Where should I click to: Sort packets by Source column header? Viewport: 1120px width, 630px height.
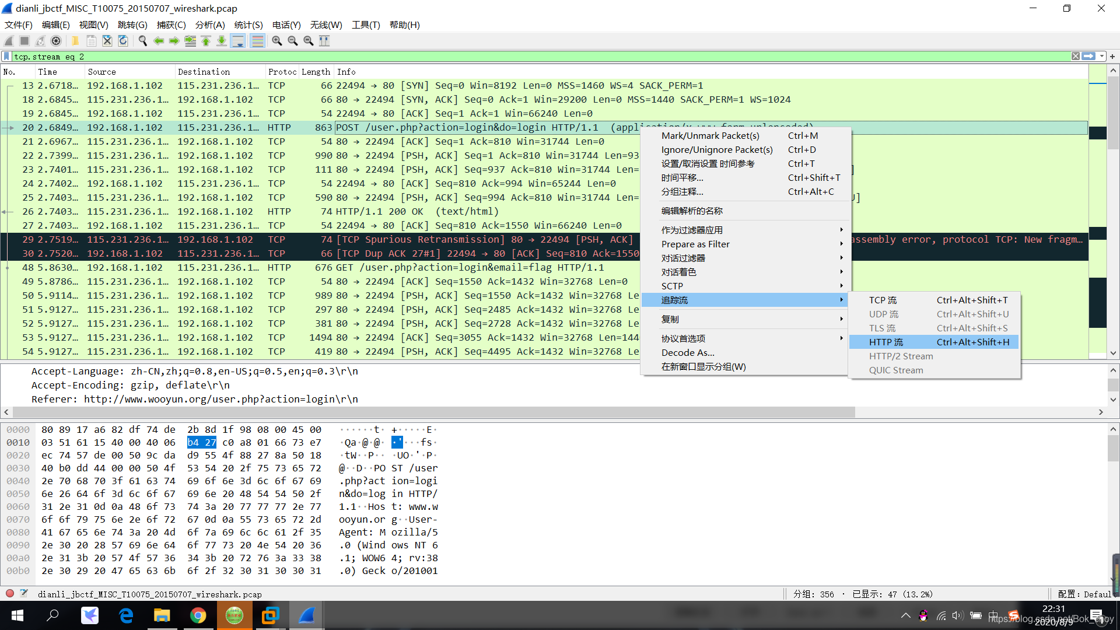129,72
